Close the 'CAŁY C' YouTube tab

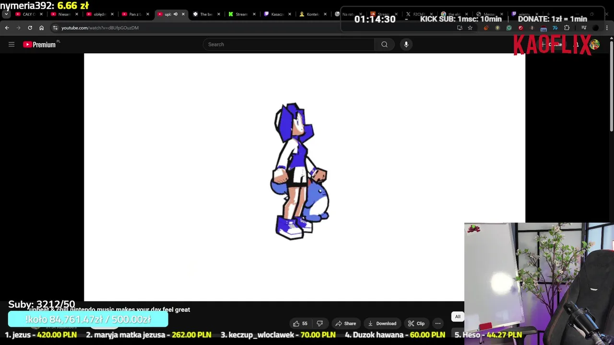[41, 14]
